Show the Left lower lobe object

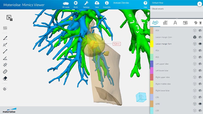tap(200, 71)
